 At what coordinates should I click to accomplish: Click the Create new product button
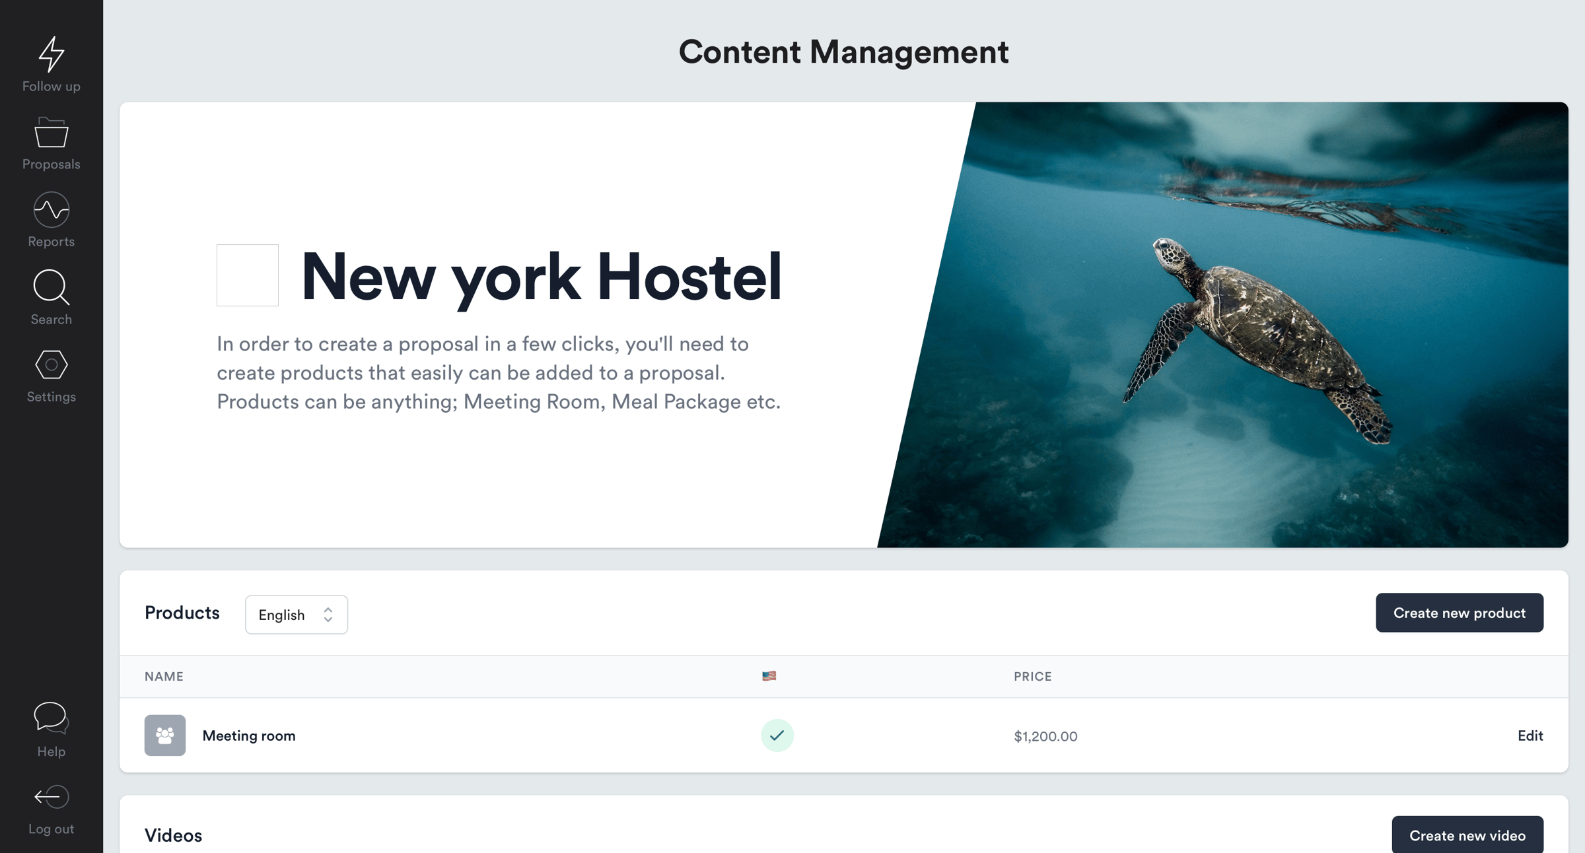1460,613
